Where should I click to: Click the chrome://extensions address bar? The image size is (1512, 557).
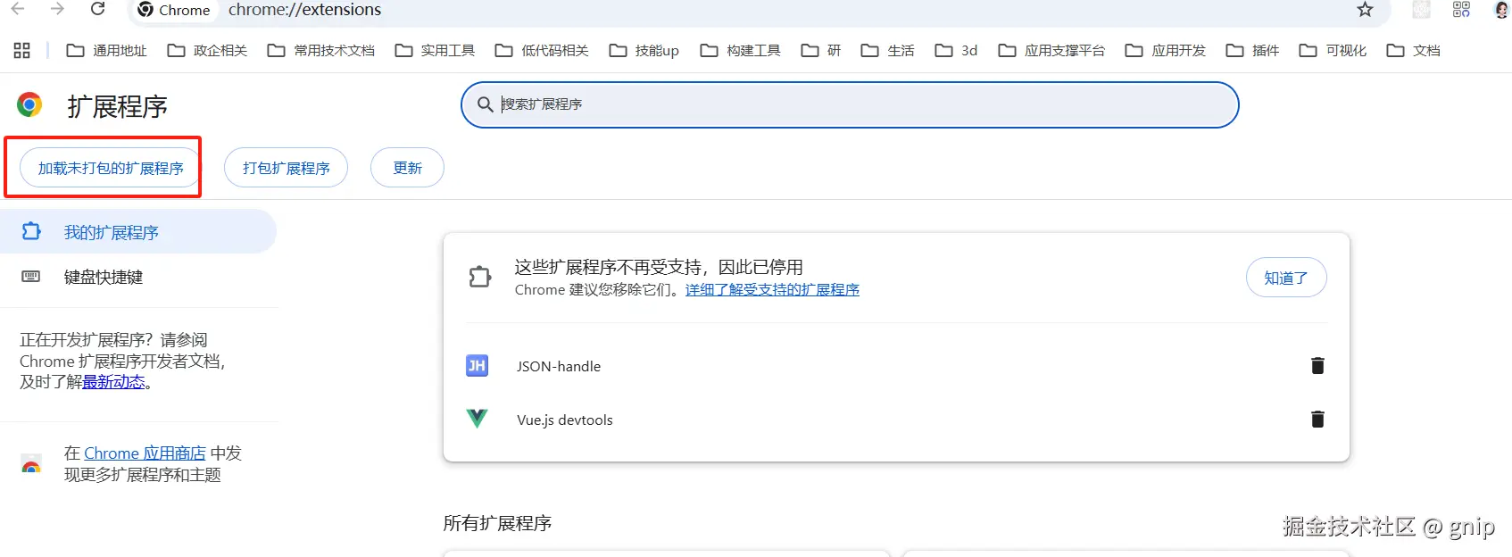coord(759,11)
